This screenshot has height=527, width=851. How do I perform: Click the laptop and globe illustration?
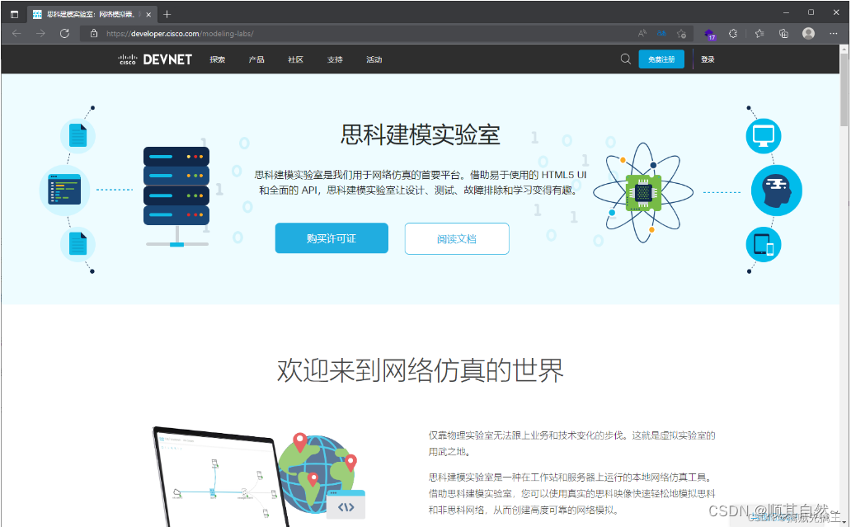260,477
